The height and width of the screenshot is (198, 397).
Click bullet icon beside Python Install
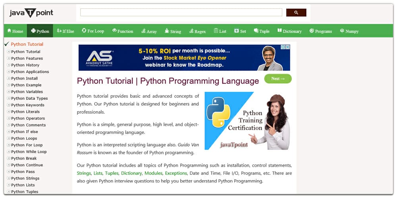[9, 78]
